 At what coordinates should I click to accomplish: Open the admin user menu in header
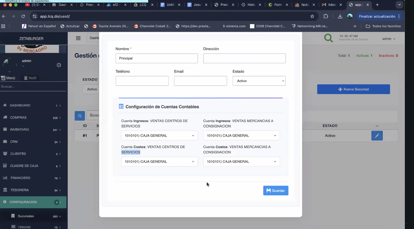point(389,39)
